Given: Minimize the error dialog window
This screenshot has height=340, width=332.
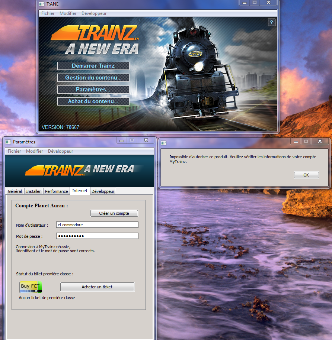Looking at the screenshot, I should [x=296, y=142].
